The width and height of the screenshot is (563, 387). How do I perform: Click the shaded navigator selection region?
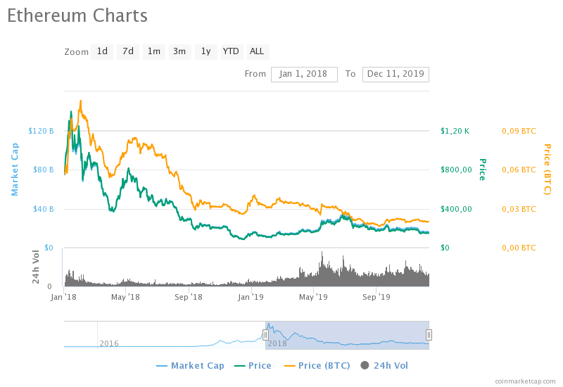coord(347,334)
